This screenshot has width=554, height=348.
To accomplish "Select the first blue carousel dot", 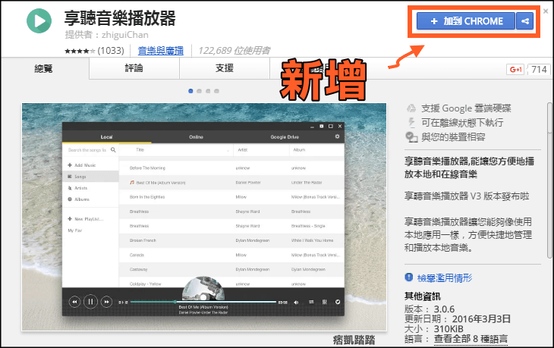I will coord(190,91).
